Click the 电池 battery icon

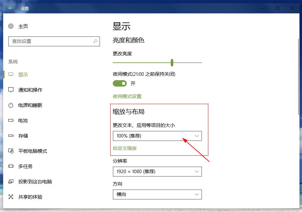[11, 120]
